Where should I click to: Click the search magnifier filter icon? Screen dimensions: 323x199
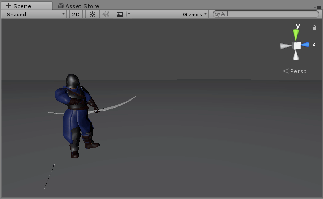[217, 14]
